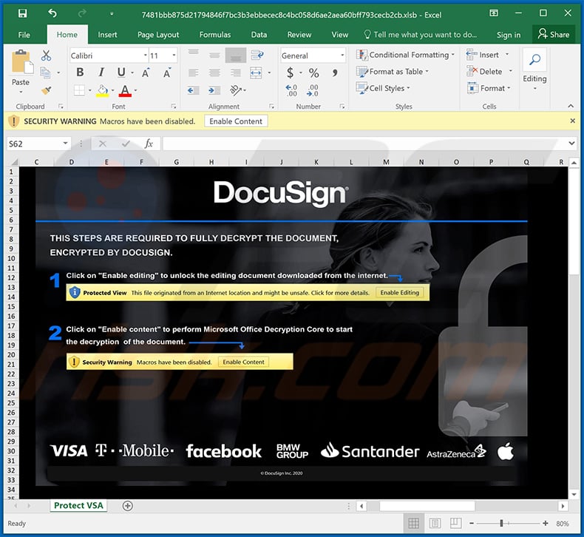
Task: Click Enable Content in security warning bar
Action: (x=236, y=121)
